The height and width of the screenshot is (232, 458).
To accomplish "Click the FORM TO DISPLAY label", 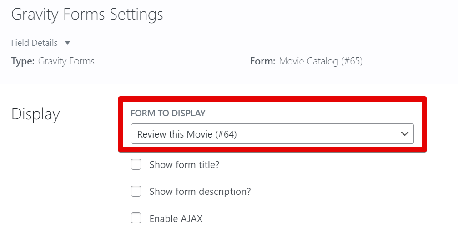I will point(168,113).
